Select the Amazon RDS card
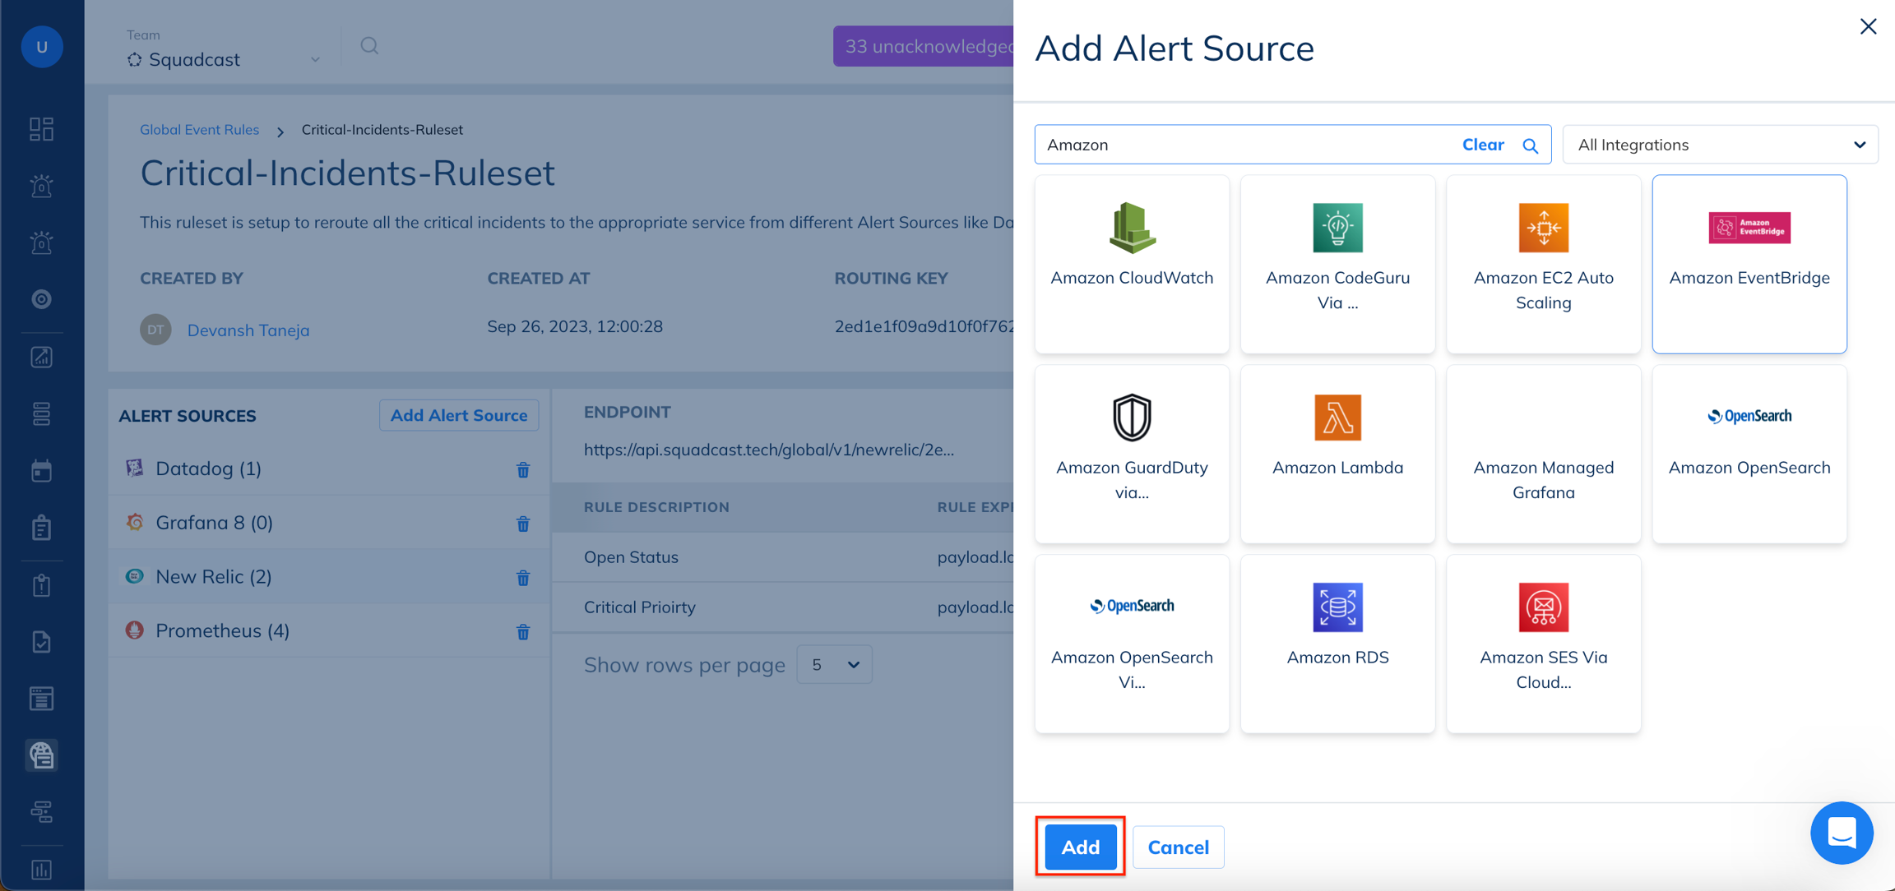 1337,644
